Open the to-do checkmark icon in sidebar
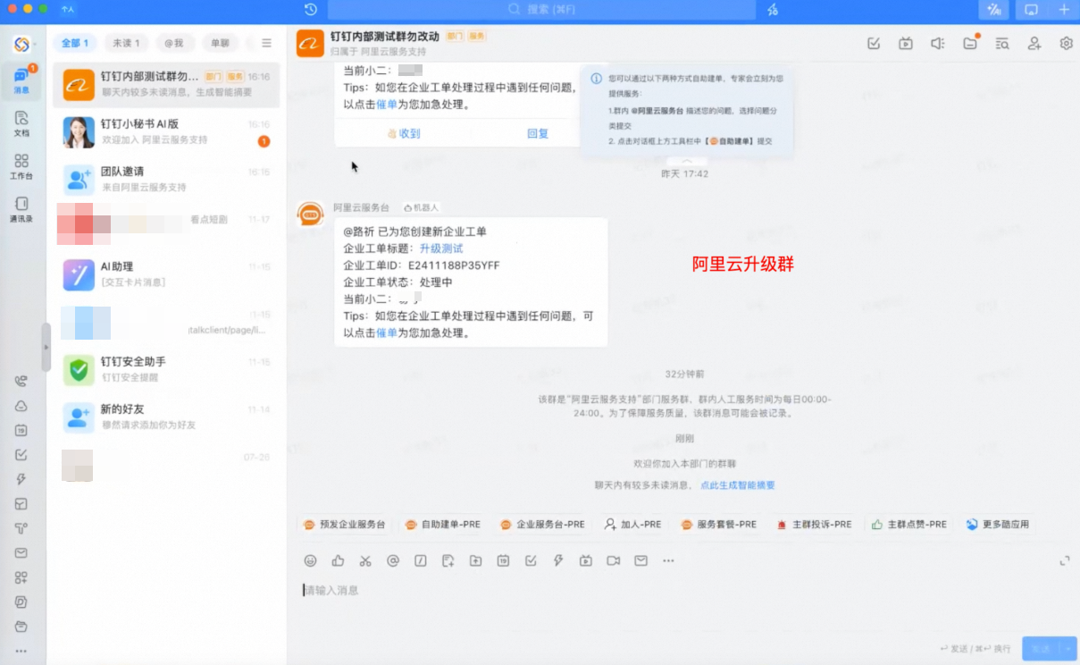1080x665 pixels. (x=21, y=455)
